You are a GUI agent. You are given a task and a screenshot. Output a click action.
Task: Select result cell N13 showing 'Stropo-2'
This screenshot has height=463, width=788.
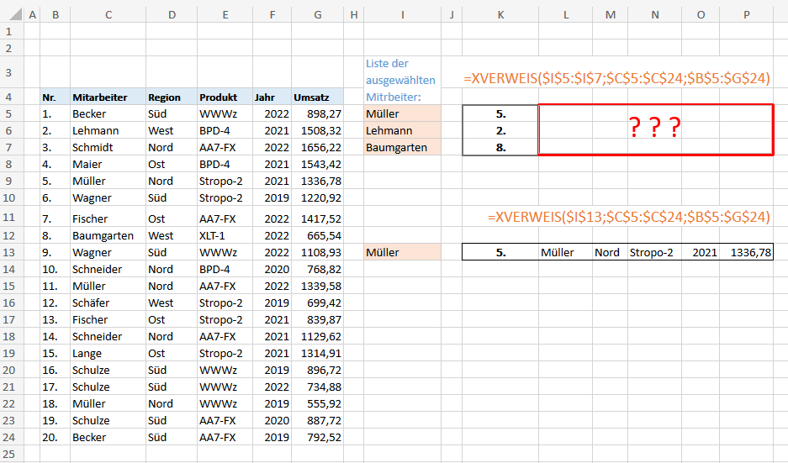[655, 252]
